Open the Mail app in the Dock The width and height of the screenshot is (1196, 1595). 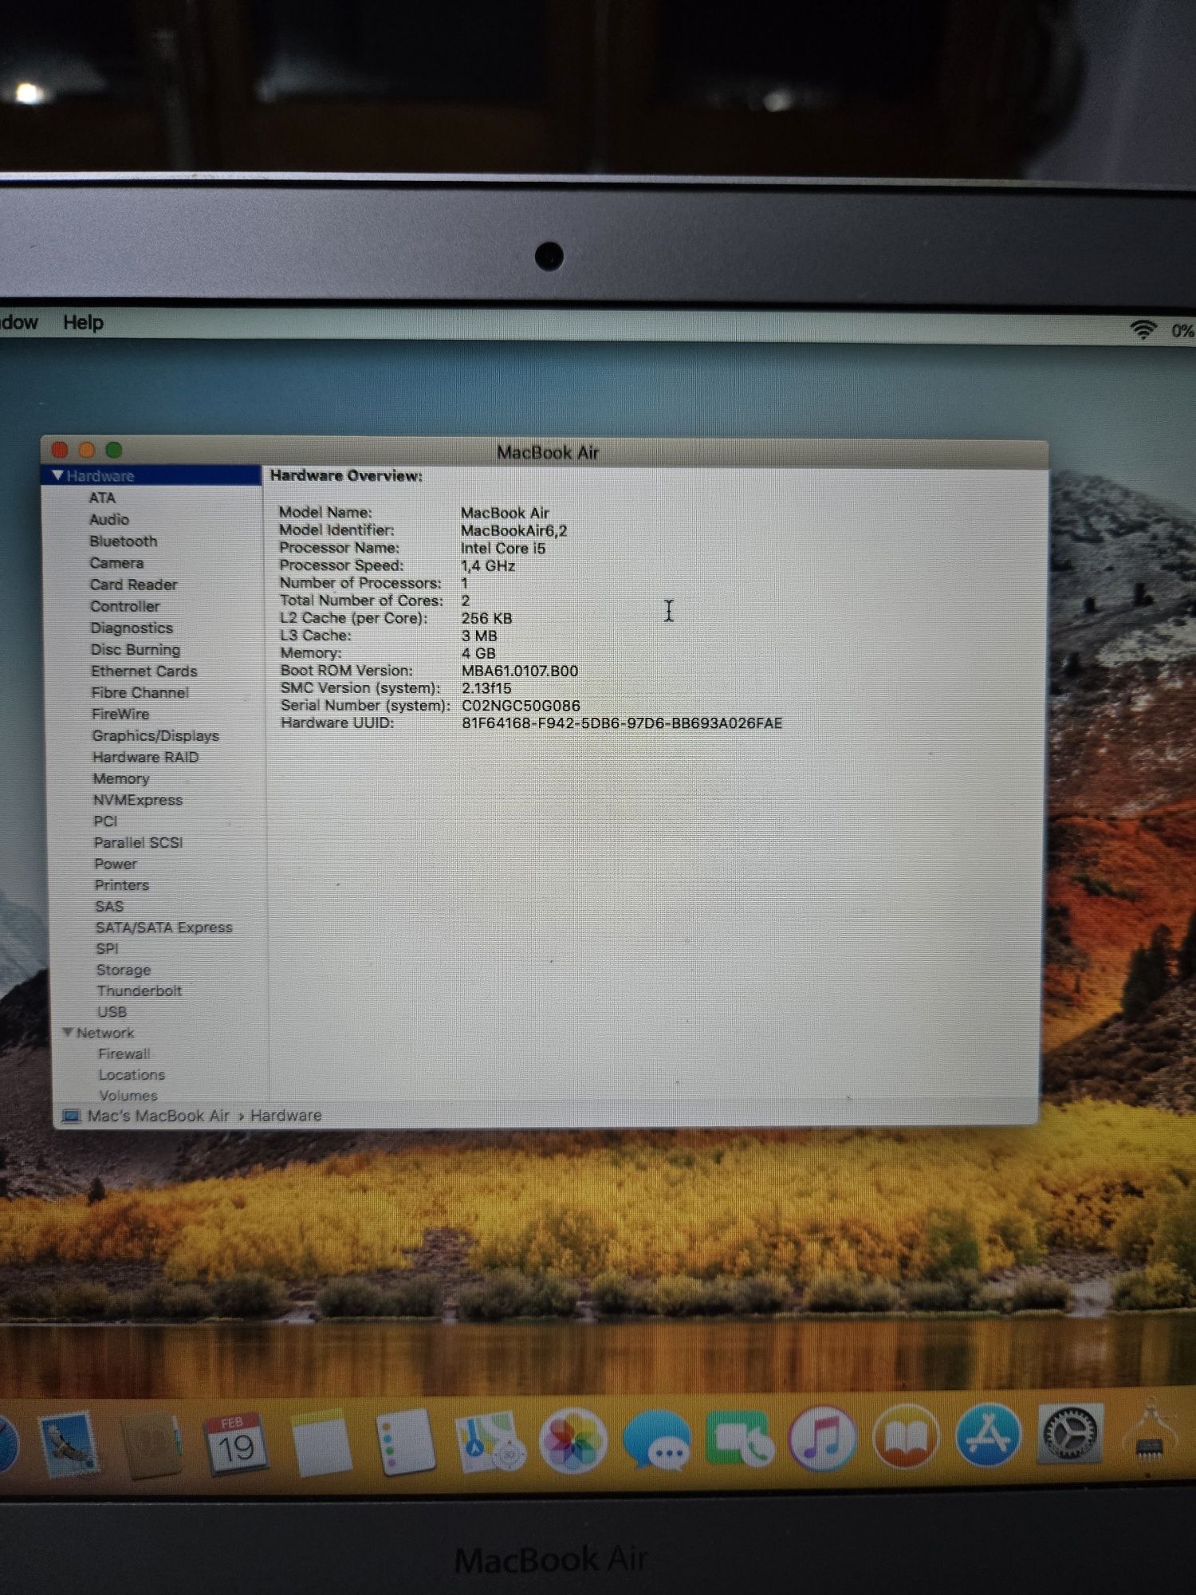point(68,1444)
